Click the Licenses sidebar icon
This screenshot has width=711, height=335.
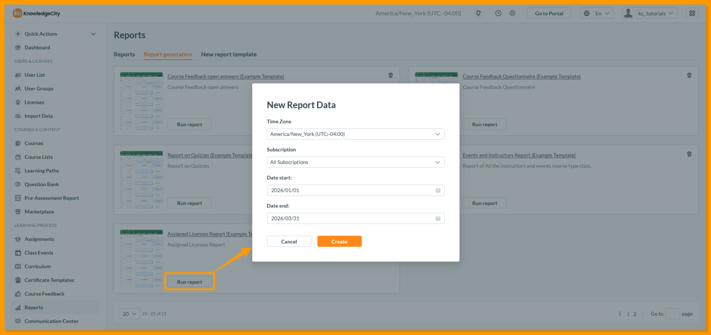pyautogui.click(x=18, y=102)
